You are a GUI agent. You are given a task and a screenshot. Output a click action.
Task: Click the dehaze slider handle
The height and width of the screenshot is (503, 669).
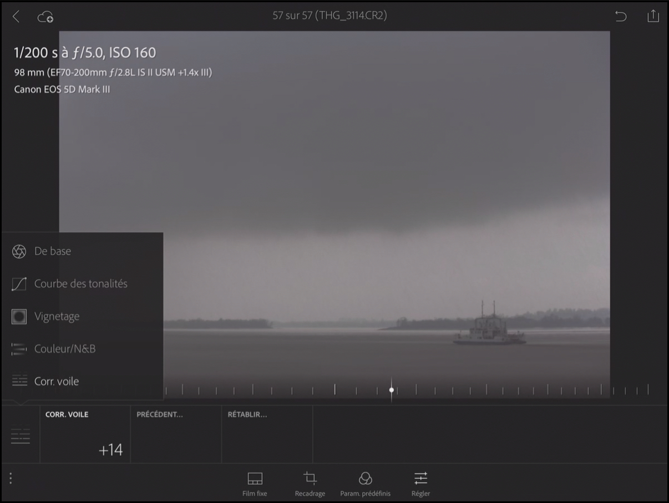click(392, 390)
